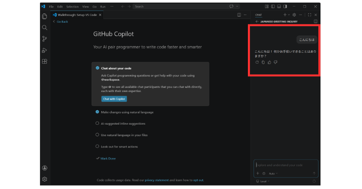Open Run and Debug view

coord(45,50)
